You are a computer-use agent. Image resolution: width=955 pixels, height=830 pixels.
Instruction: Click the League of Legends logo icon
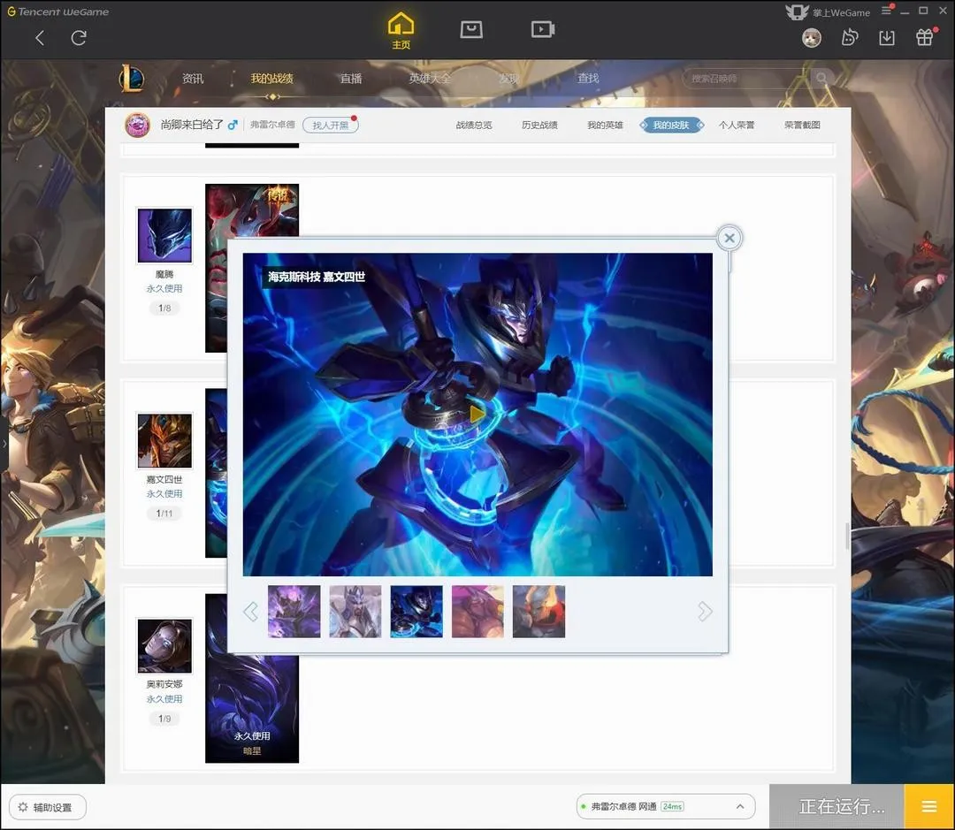tap(133, 79)
